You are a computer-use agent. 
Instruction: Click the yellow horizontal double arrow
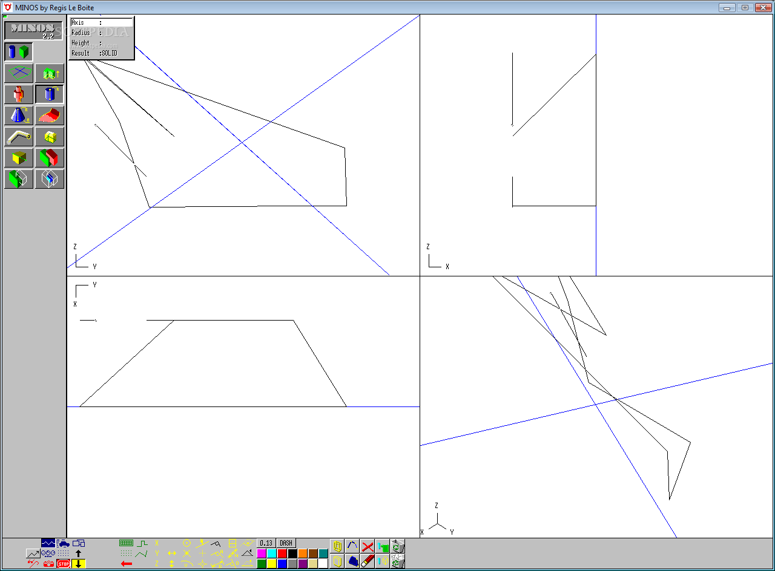pos(172,553)
